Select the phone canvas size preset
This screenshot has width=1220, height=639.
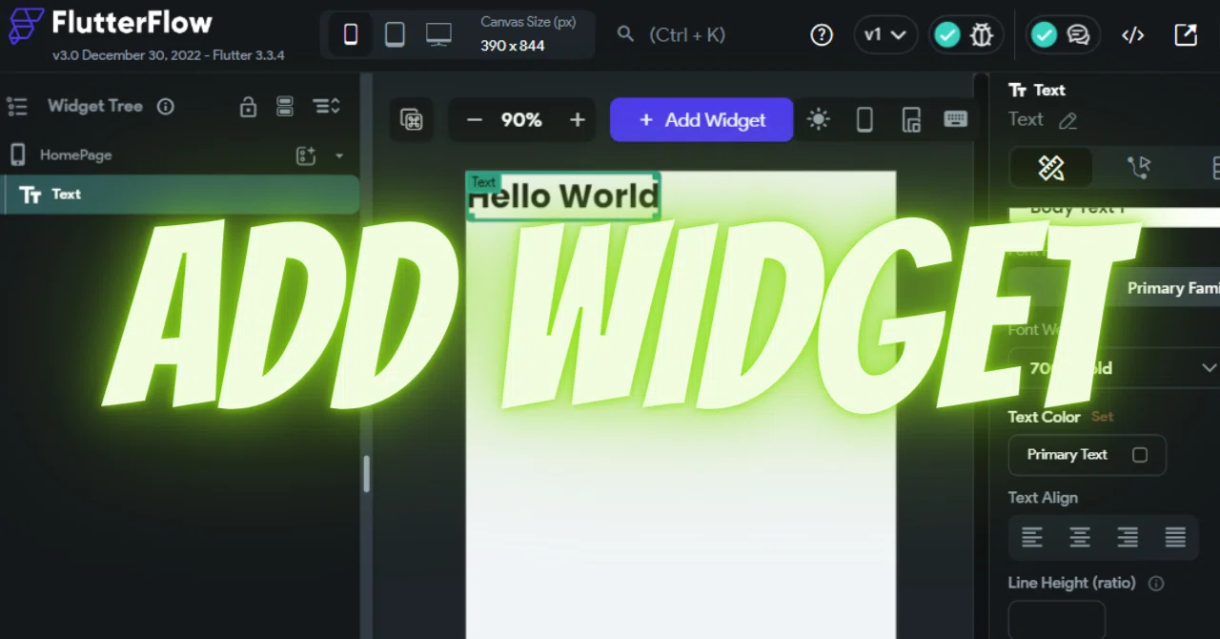coord(351,34)
